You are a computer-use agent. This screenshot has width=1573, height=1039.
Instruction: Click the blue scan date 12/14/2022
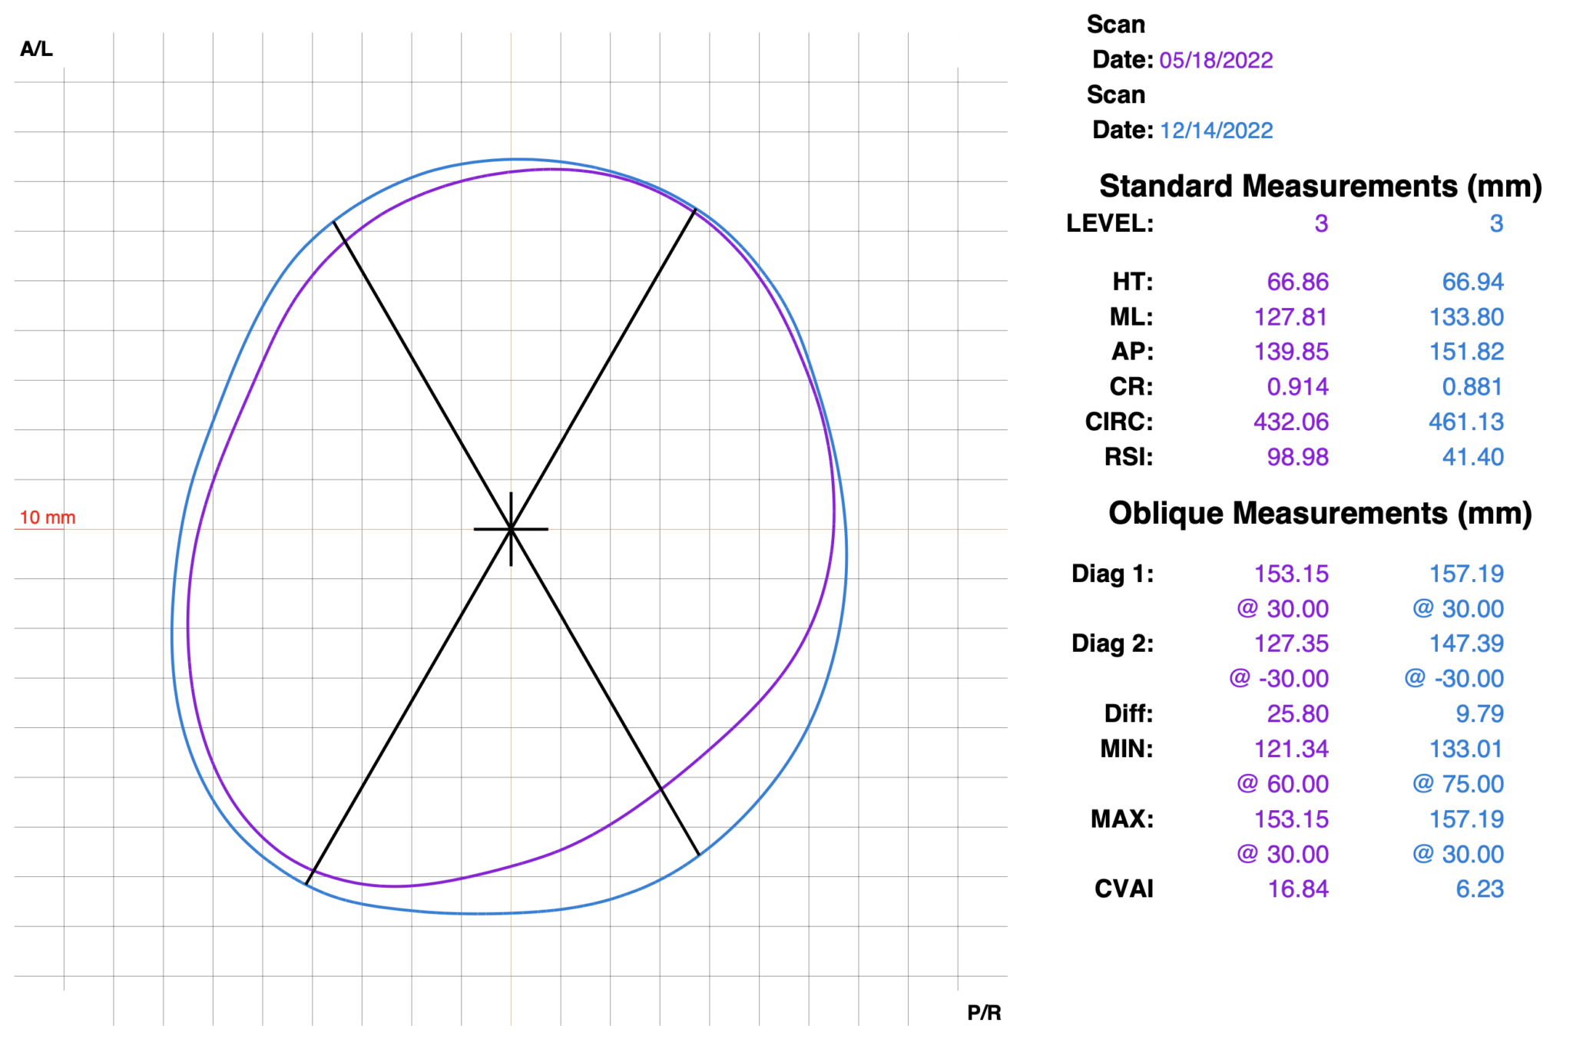click(x=1215, y=131)
